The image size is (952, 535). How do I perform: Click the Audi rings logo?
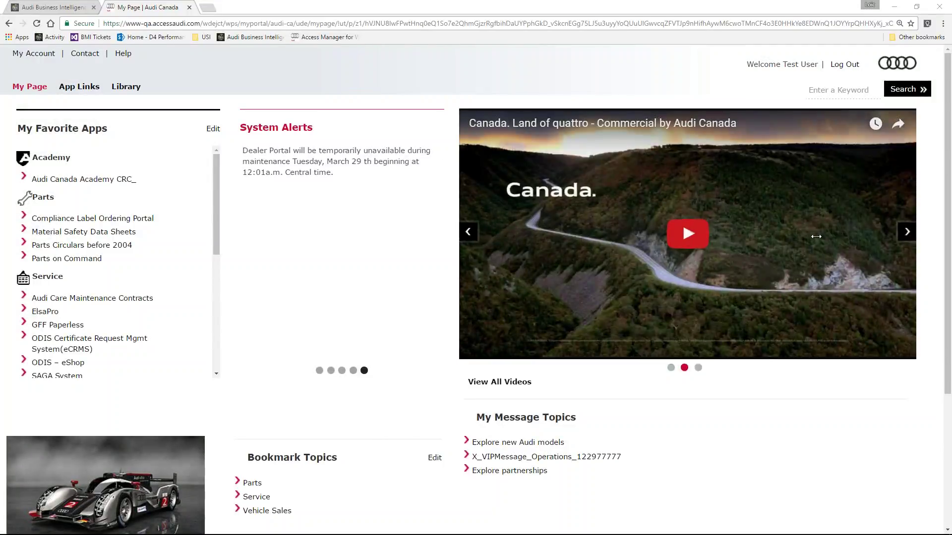point(897,63)
